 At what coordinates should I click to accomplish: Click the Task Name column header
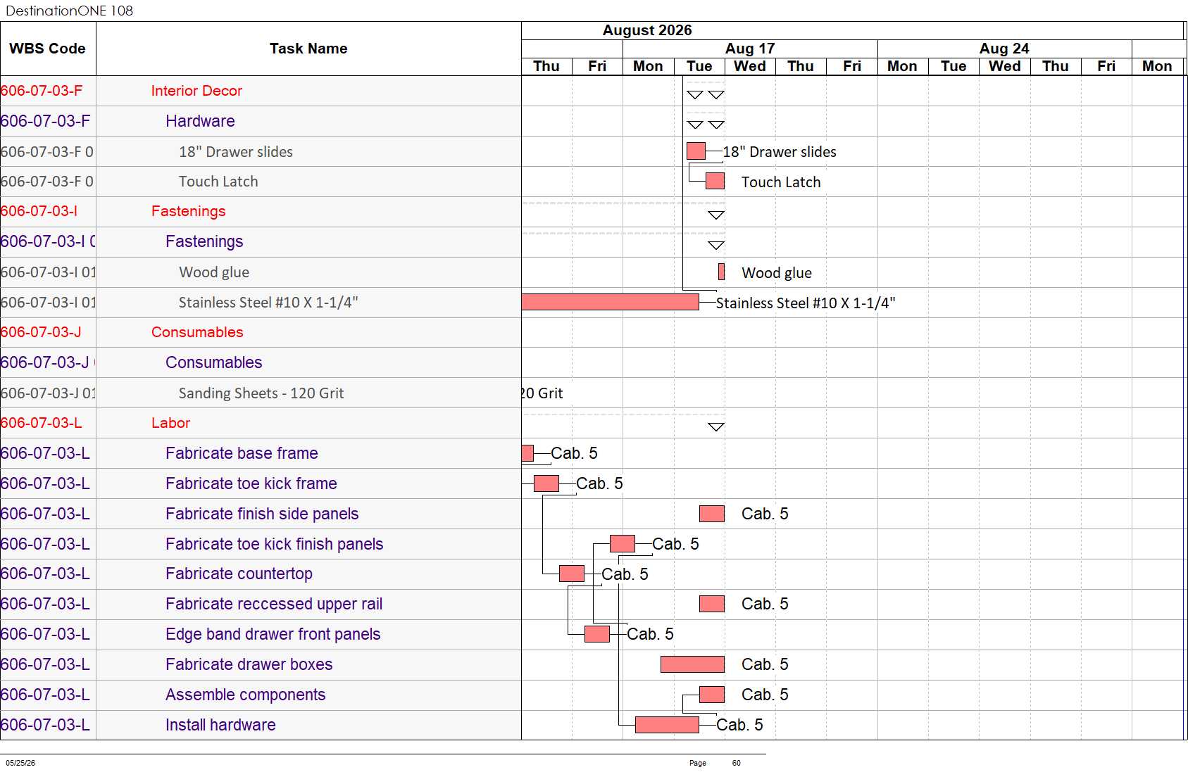point(308,49)
